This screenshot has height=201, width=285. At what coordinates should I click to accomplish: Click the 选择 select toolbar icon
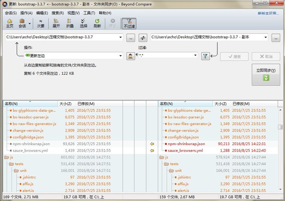[83, 23]
